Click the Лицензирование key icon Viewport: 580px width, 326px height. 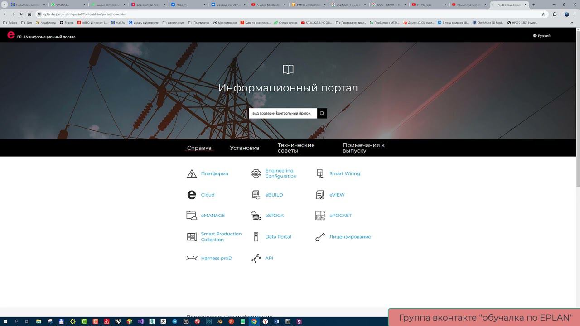[320, 237]
